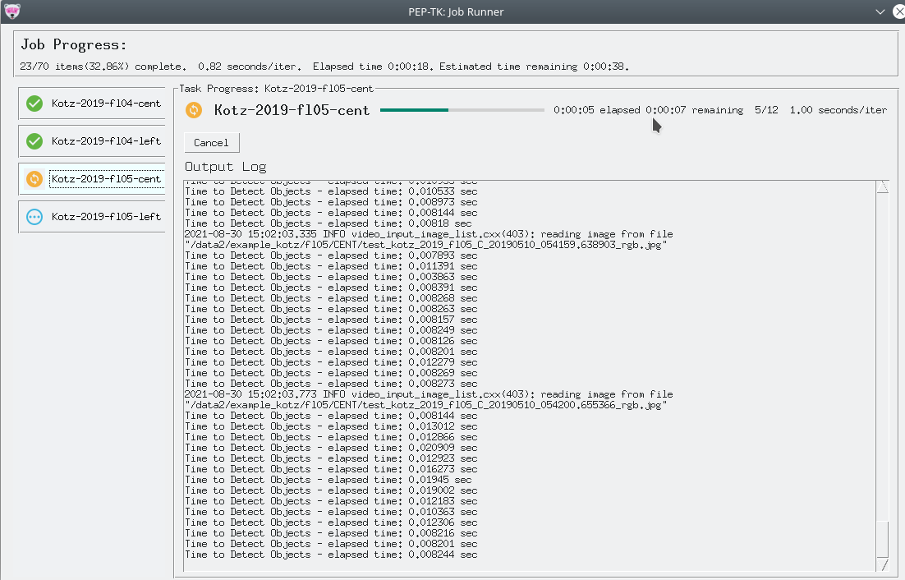
Task: Select the Kotz-2019-f104-cent task in the sidebar
Action: coord(107,103)
